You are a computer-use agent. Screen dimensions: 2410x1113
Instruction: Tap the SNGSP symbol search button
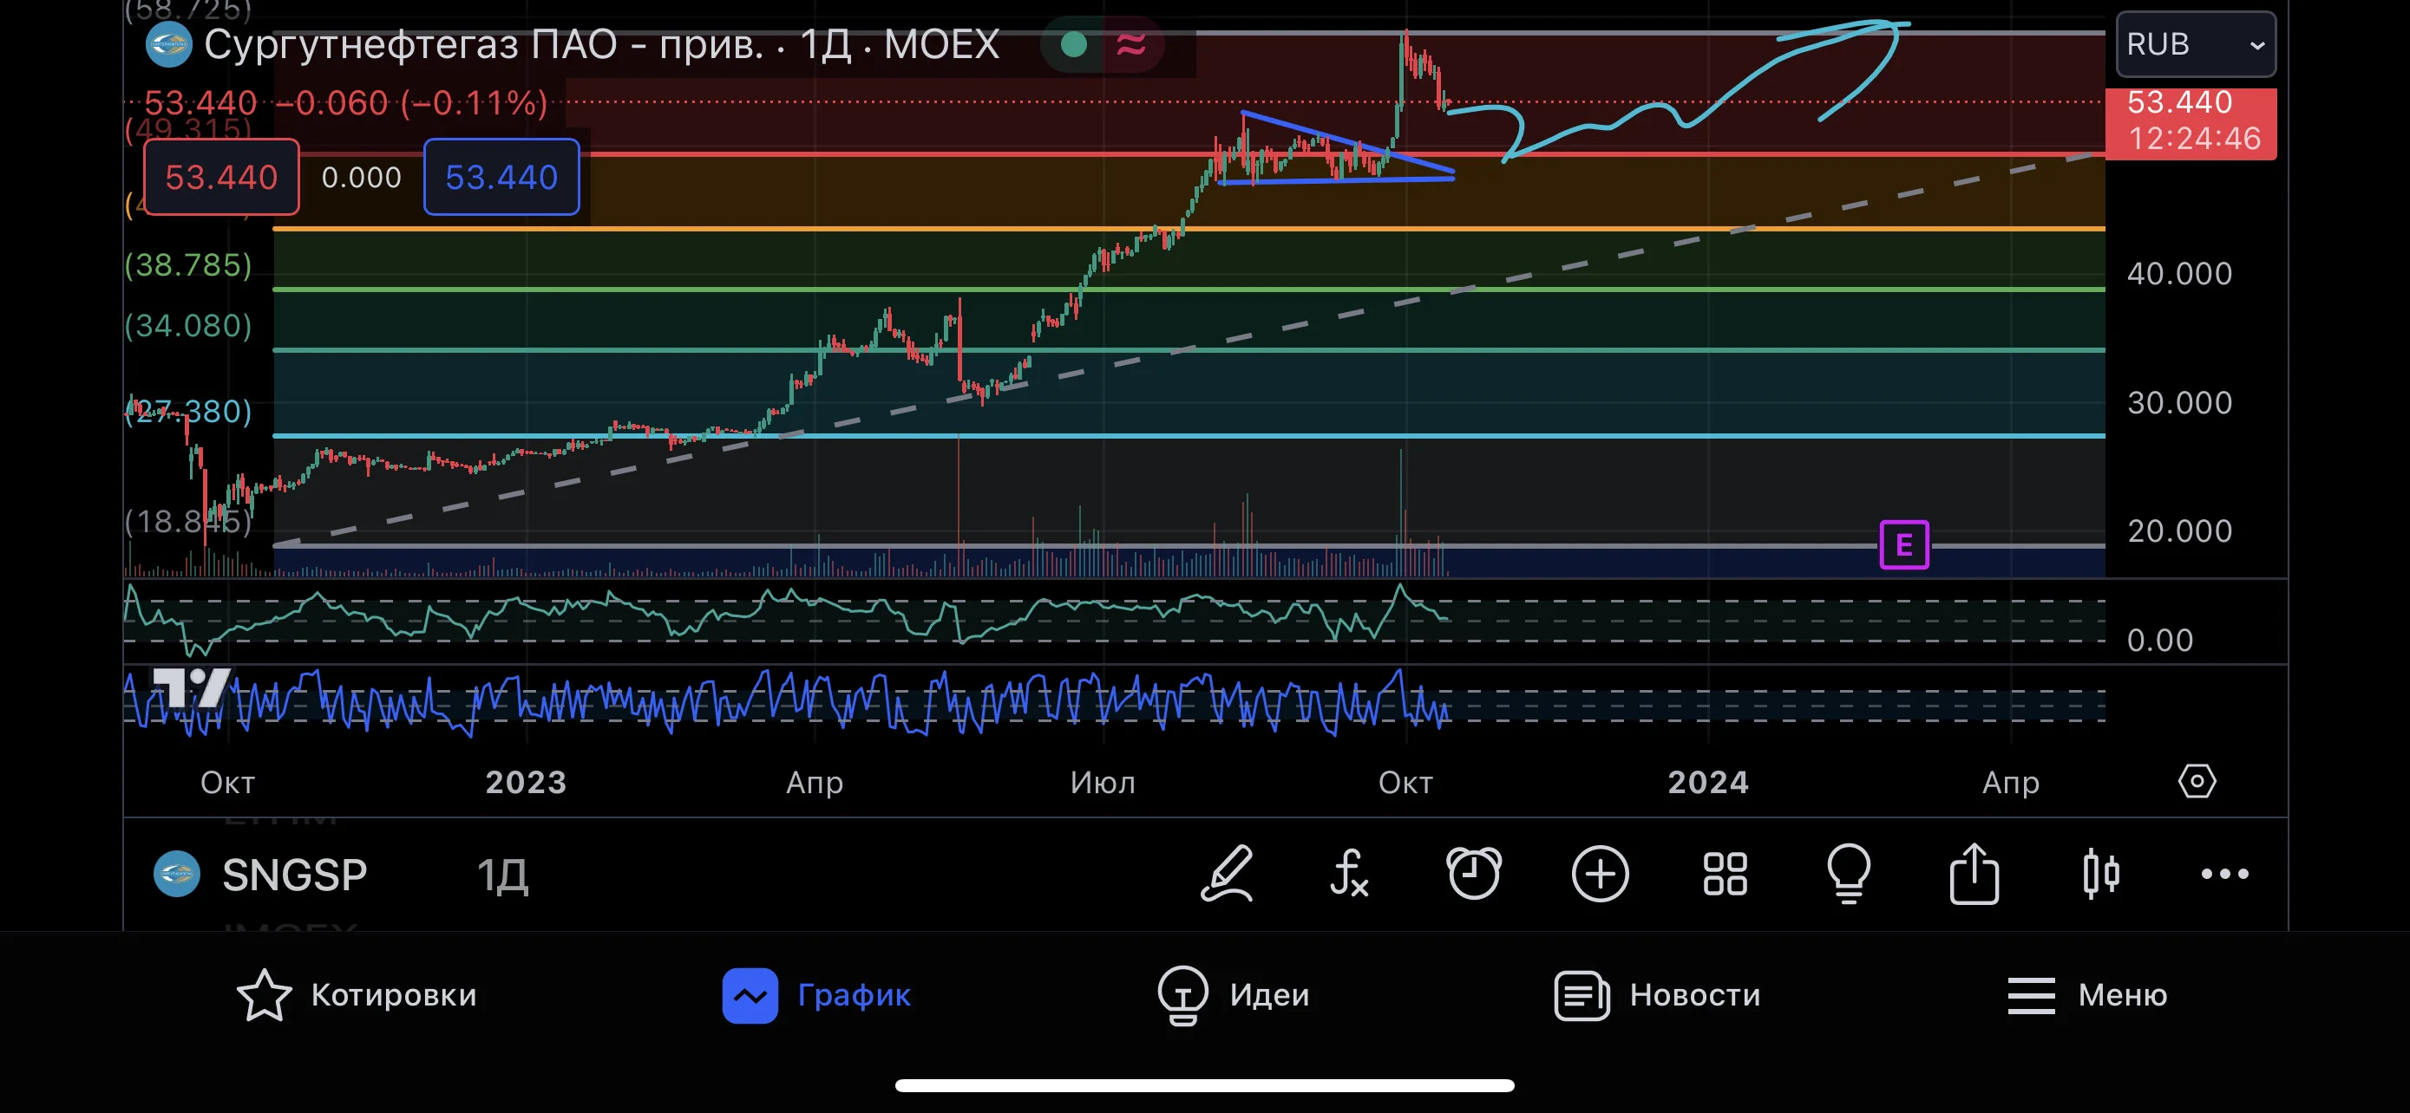tap(295, 875)
